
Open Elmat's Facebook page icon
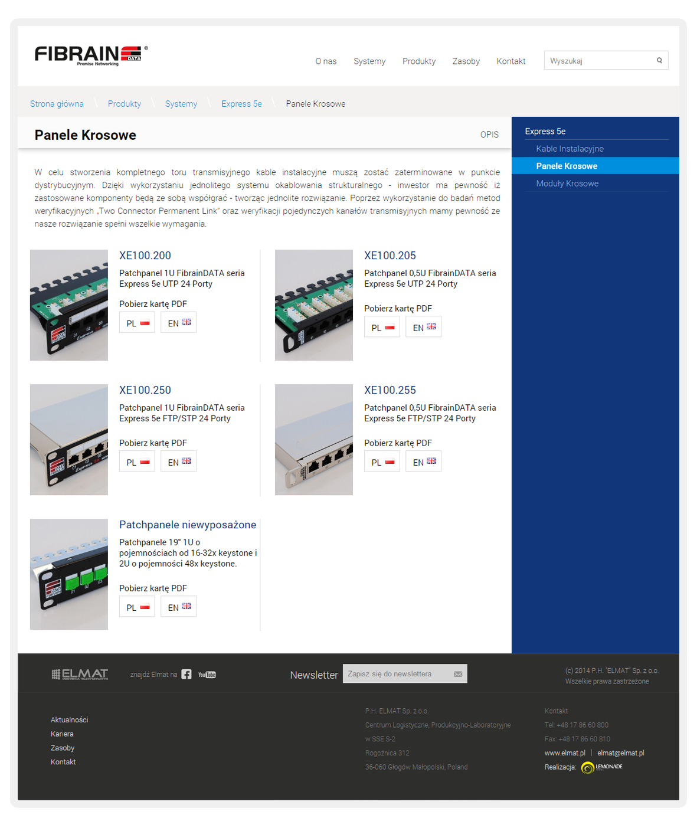coord(186,675)
